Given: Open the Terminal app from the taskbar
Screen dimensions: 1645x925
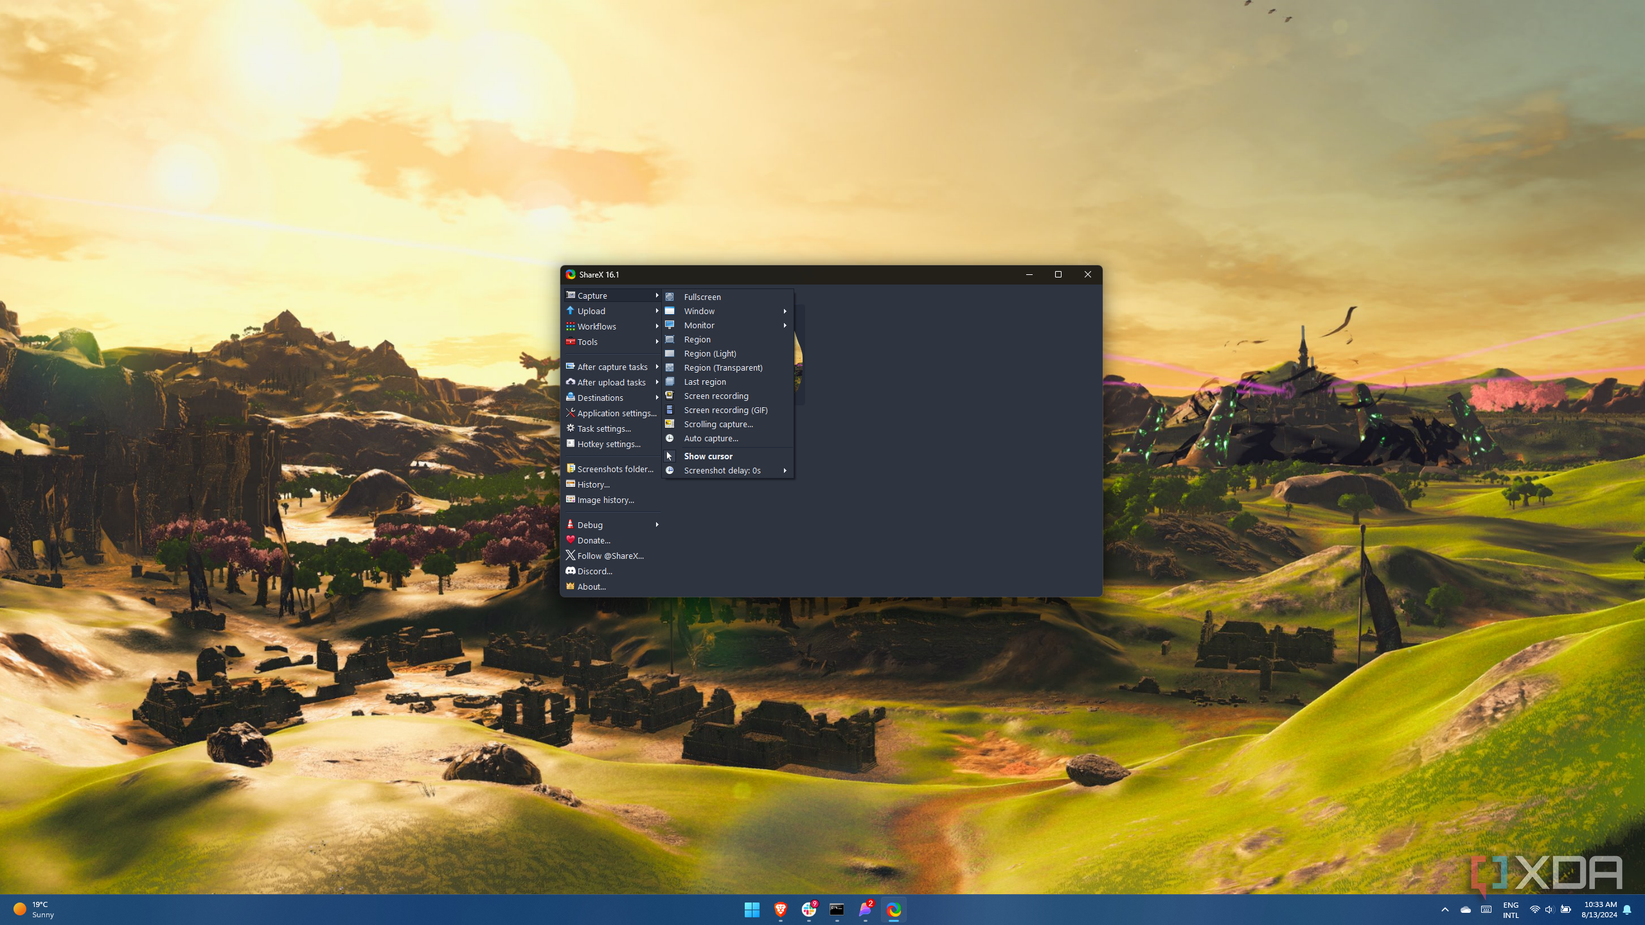Looking at the screenshot, I should pos(837,910).
